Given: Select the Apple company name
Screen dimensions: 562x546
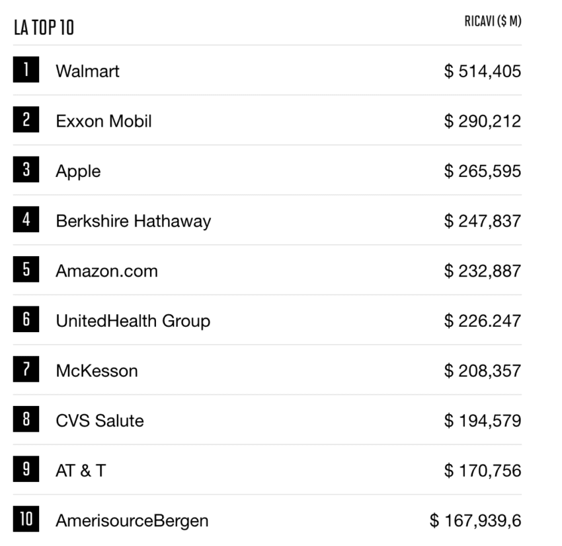Looking at the screenshot, I should click(78, 172).
